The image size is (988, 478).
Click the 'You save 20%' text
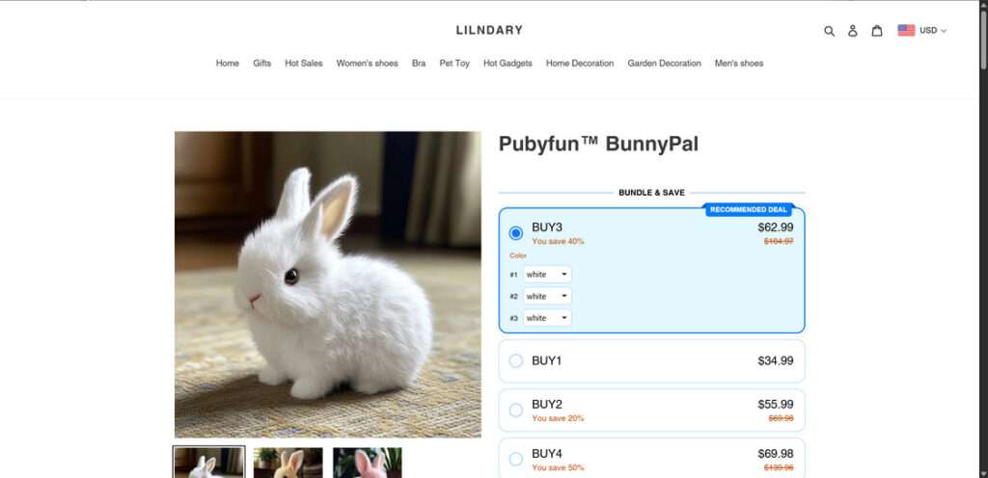[558, 418]
